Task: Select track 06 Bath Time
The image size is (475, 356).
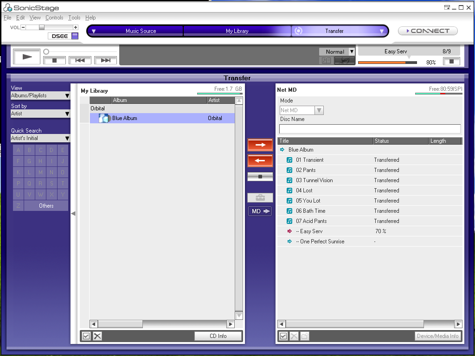Action: (x=370, y=211)
